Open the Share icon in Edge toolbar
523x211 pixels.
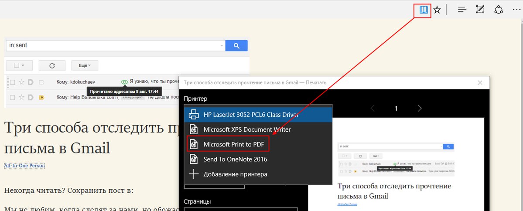tap(498, 10)
